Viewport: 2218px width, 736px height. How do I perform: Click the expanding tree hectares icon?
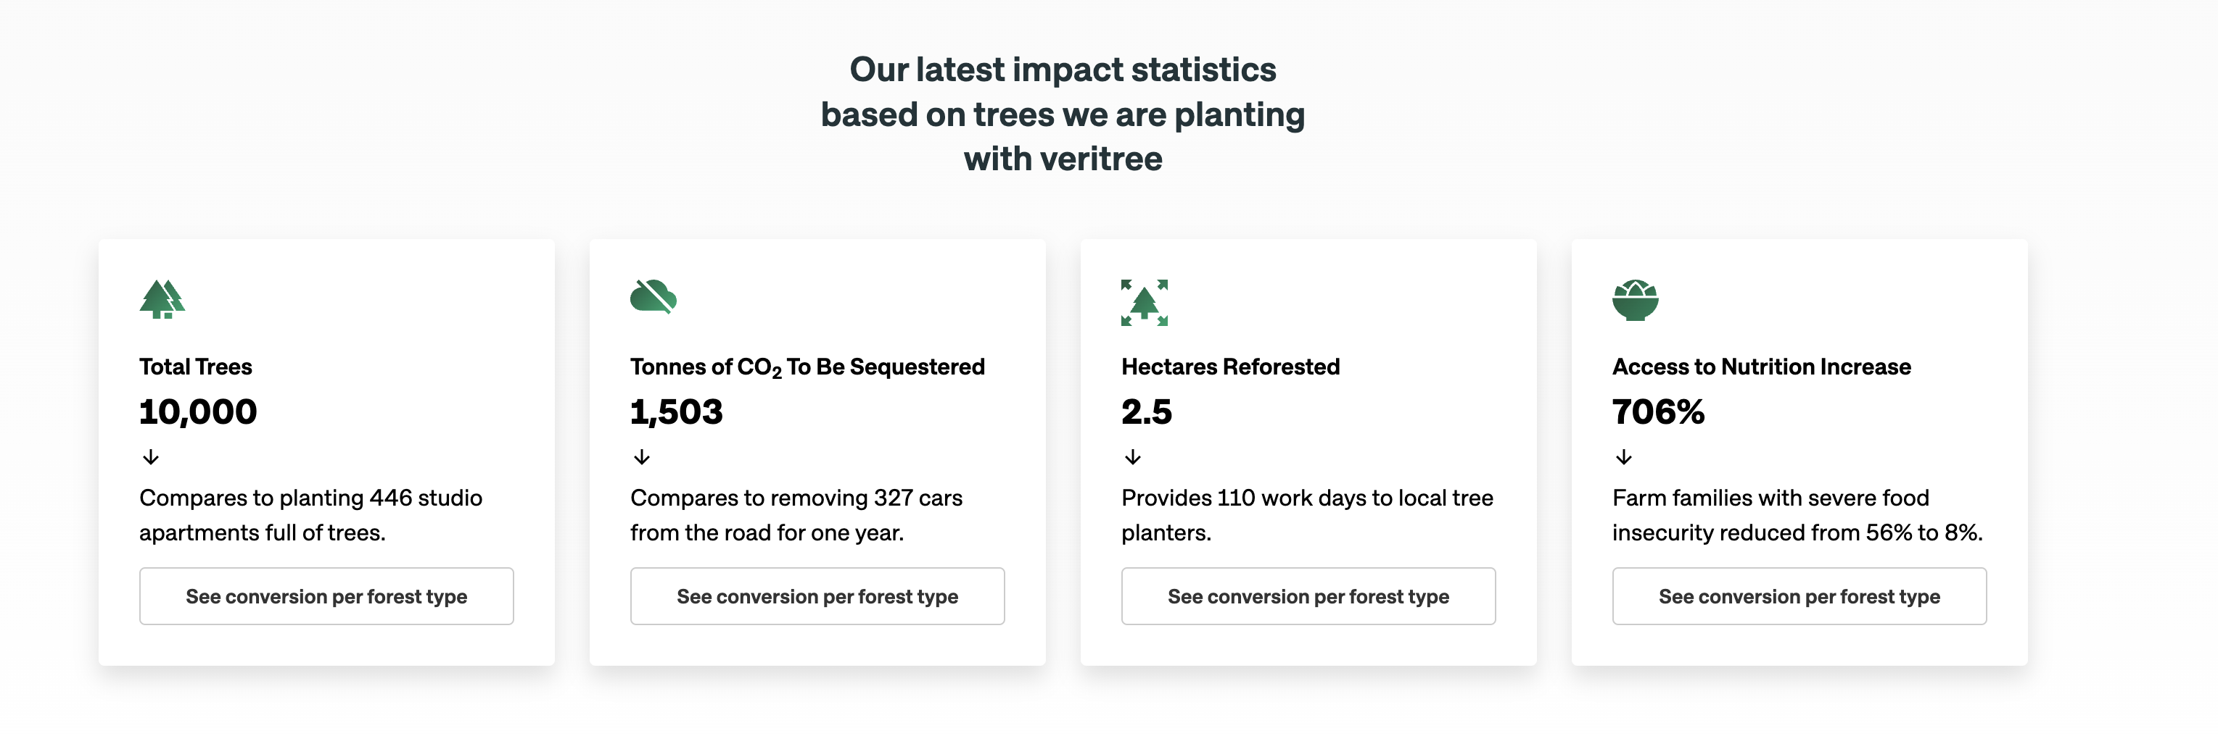(x=1145, y=302)
